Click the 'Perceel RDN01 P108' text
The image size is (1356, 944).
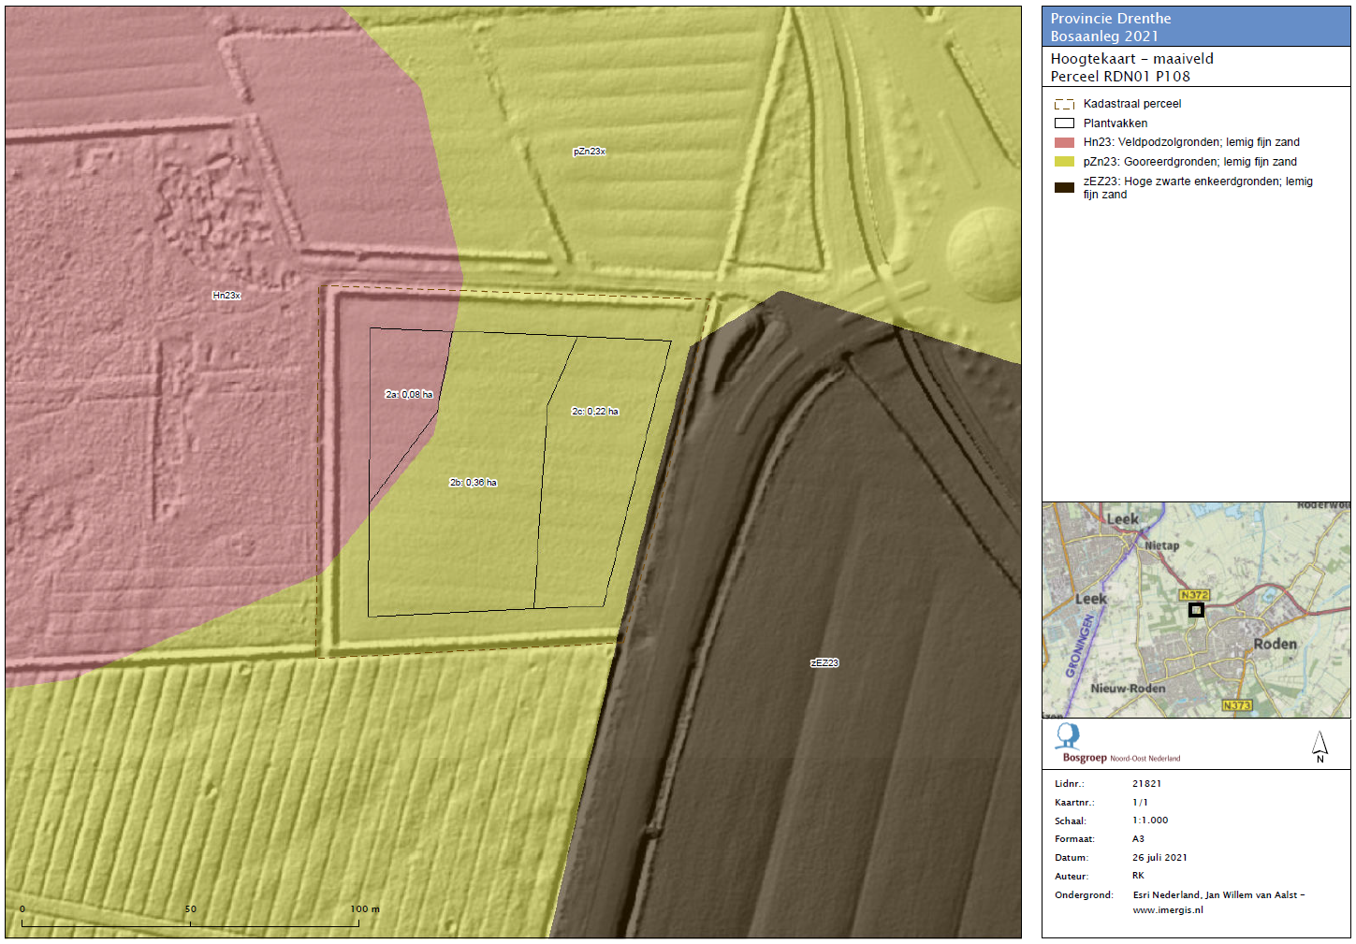pos(1120,77)
